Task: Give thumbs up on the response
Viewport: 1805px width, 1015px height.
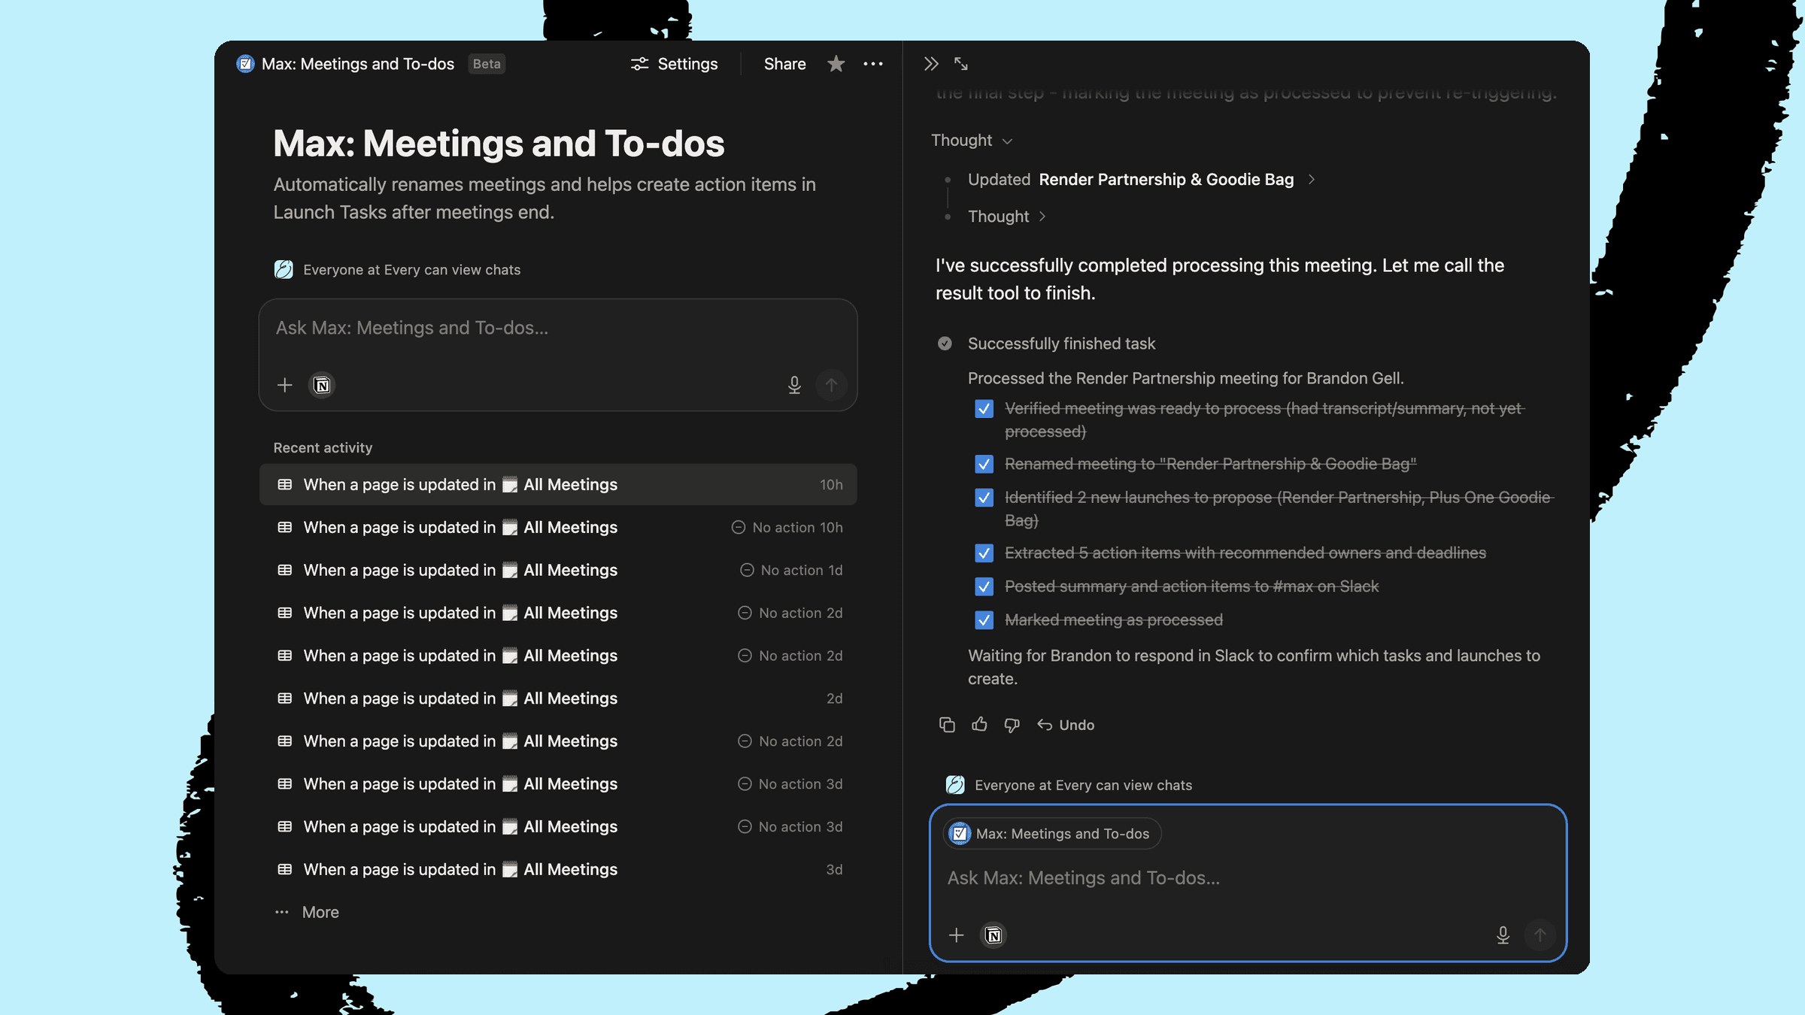Action: (979, 725)
